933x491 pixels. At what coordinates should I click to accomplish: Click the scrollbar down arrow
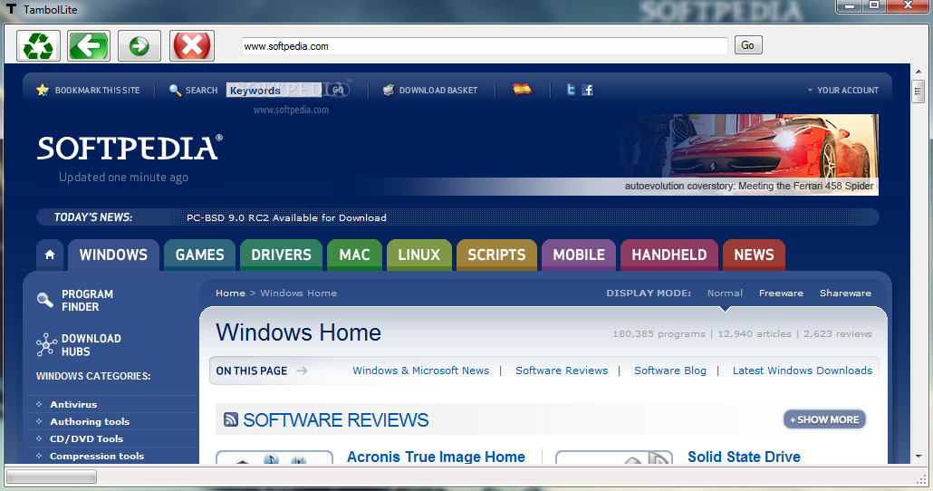(x=919, y=457)
